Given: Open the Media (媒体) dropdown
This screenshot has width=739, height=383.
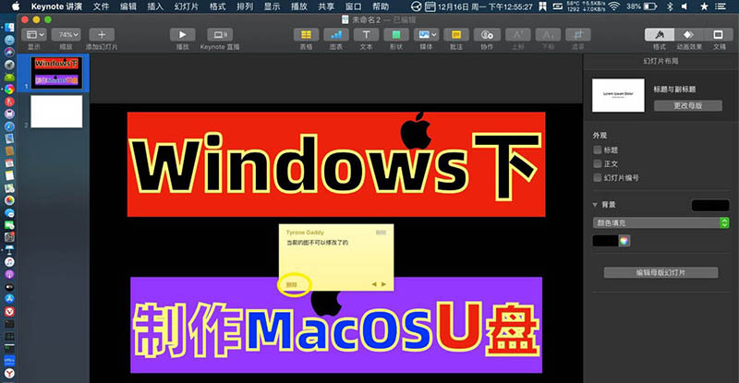Looking at the screenshot, I should point(426,35).
